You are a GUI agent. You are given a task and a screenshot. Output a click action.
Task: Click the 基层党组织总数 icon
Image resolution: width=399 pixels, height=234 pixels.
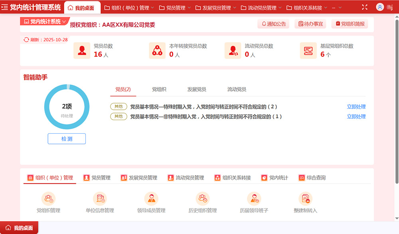(x=308, y=51)
